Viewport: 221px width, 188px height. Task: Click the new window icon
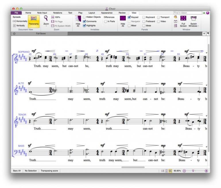tap(175, 17)
